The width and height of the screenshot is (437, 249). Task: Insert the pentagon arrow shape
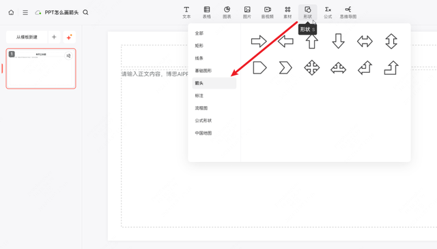[x=259, y=68]
